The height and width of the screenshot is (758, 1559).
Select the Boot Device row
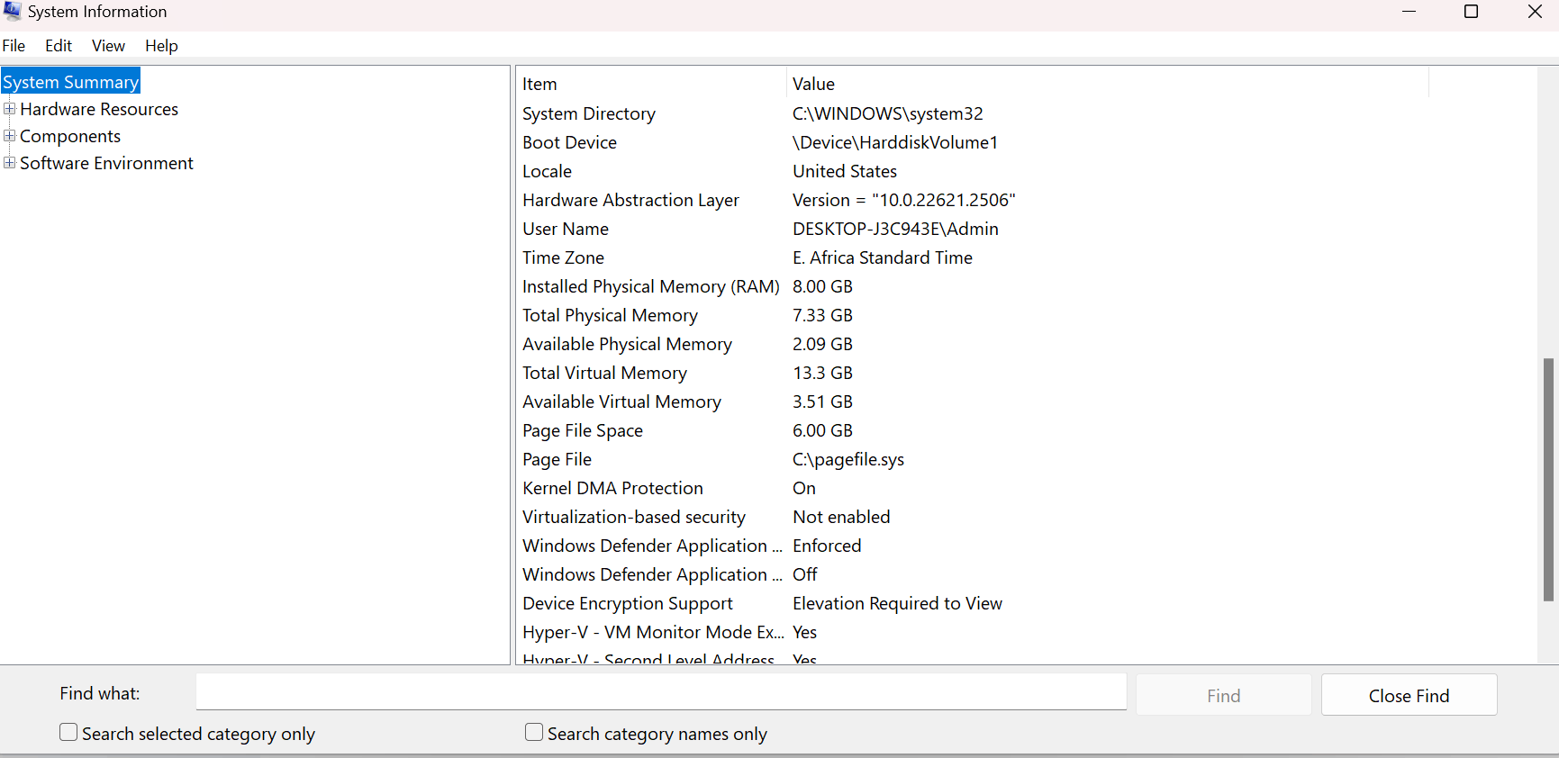coord(973,142)
